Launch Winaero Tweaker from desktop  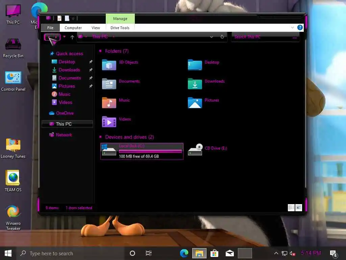13,218
